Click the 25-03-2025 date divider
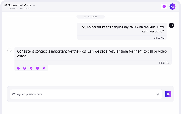The image size is (181, 114). point(91,17)
